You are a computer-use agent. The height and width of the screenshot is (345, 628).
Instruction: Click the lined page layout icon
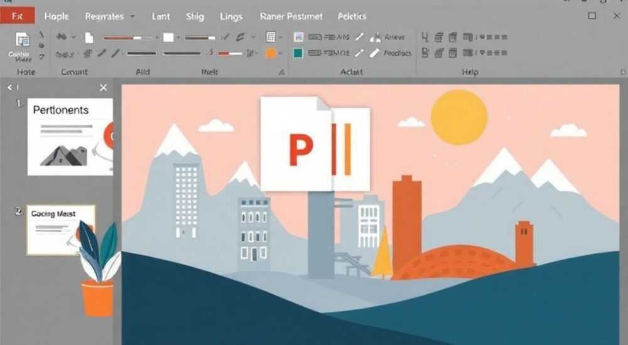271,37
